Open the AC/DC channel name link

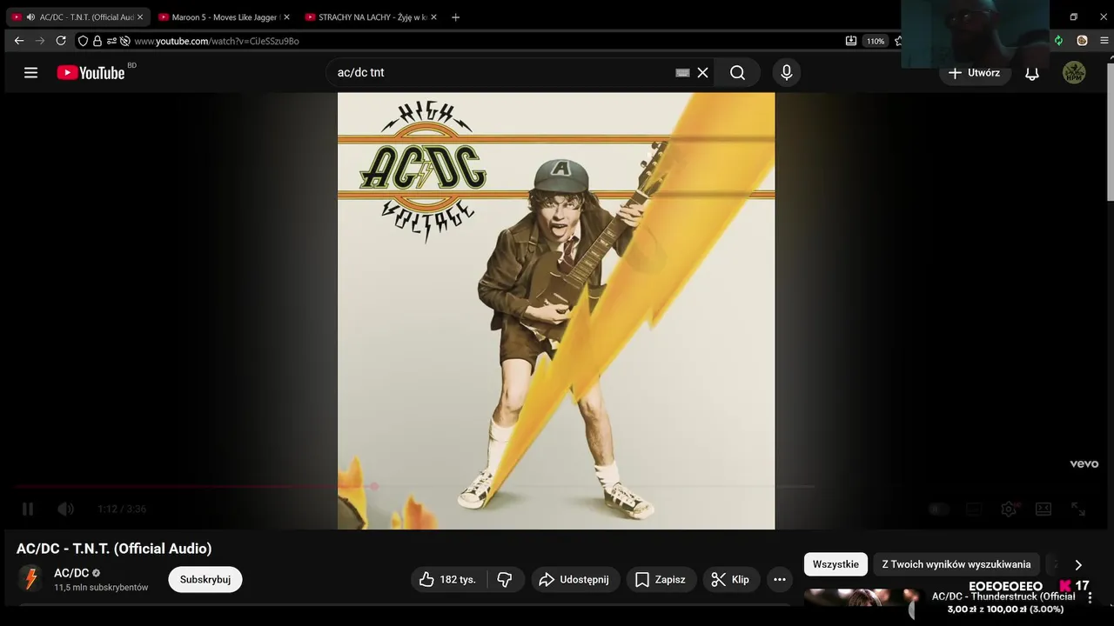click(x=71, y=573)
